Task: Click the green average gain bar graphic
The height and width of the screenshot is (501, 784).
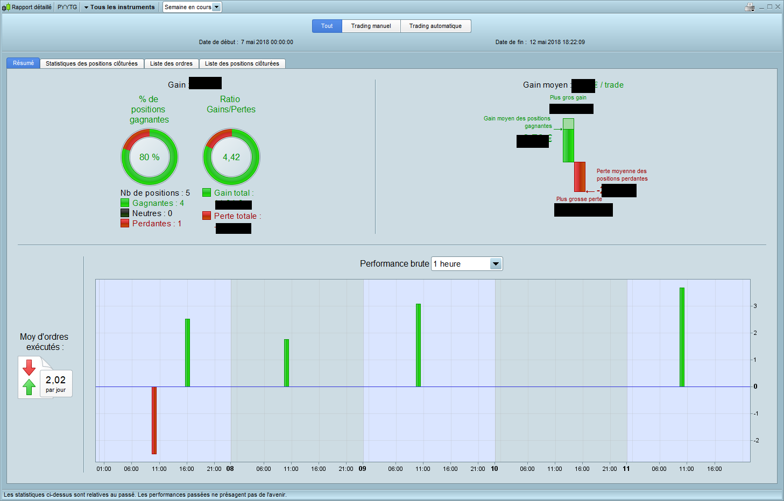Action: 568,140
